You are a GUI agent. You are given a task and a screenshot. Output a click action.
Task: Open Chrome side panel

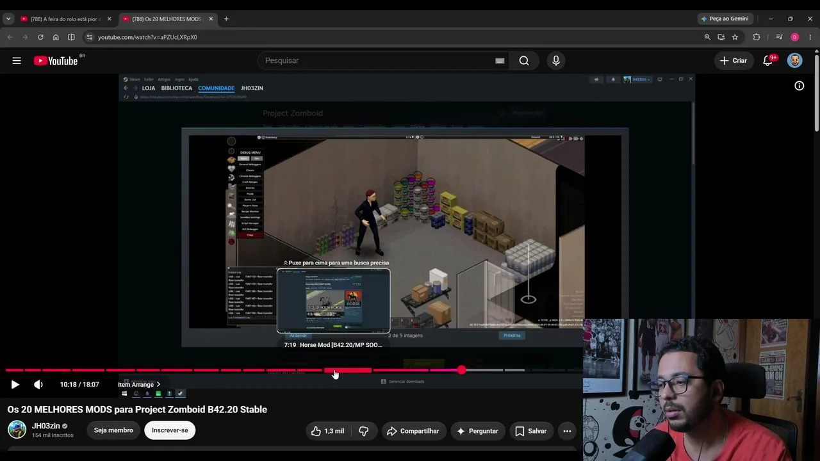[71, 37]
